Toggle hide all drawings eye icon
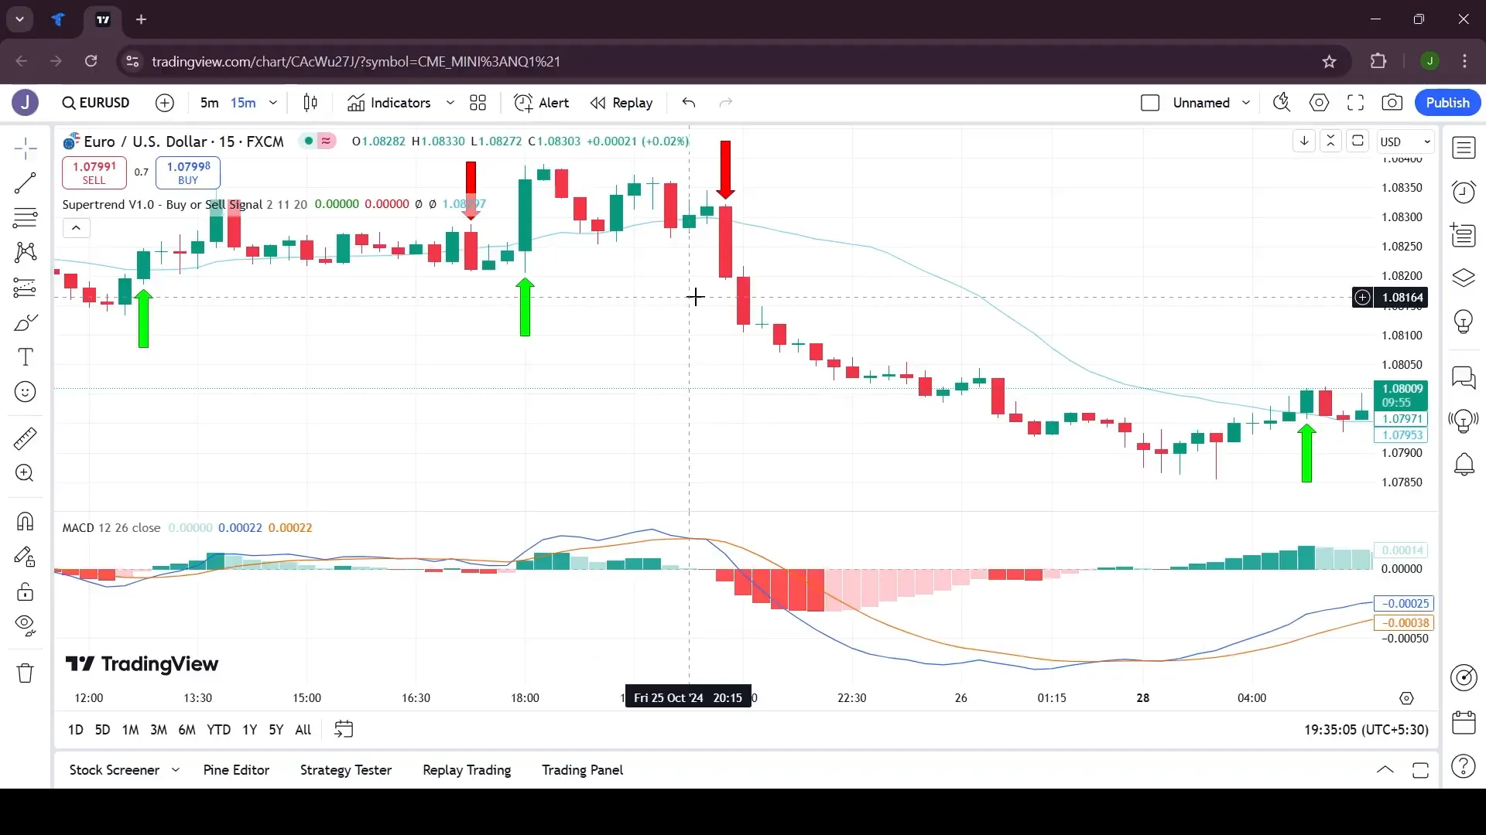 click(x=26, y=625)
